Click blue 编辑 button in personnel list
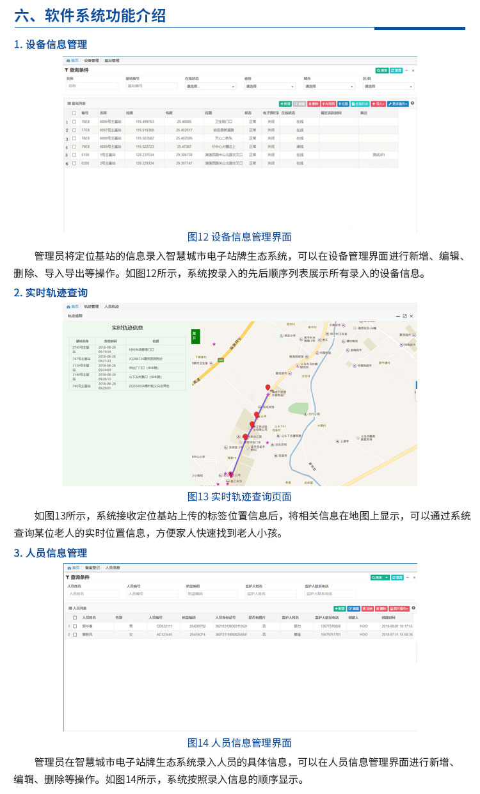 (355, 608)
